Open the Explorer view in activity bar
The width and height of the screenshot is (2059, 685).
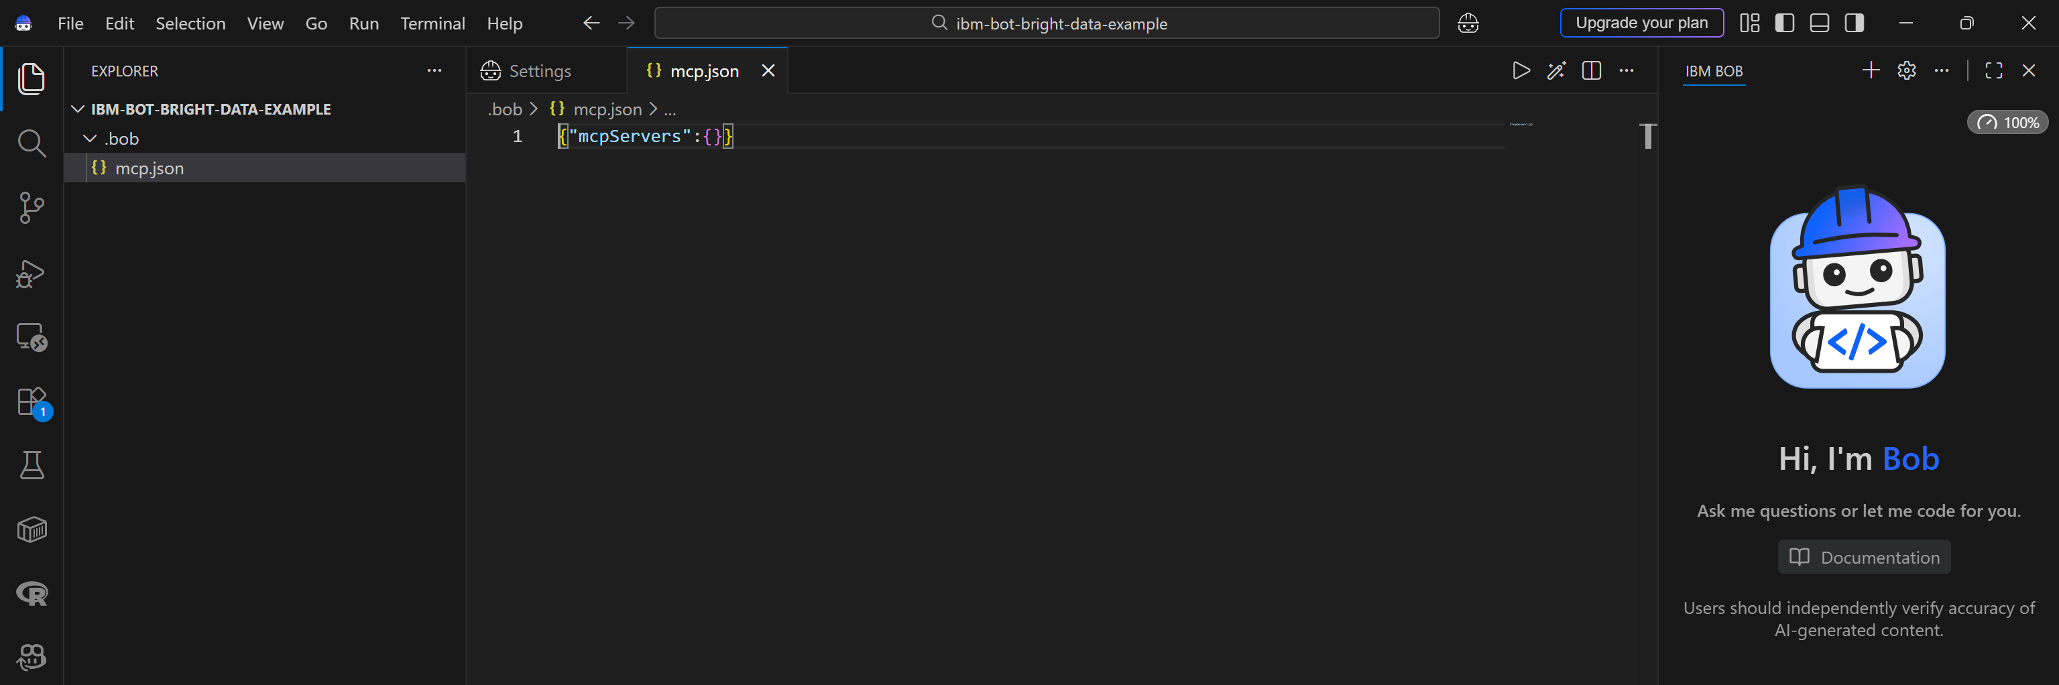[31, 78]
